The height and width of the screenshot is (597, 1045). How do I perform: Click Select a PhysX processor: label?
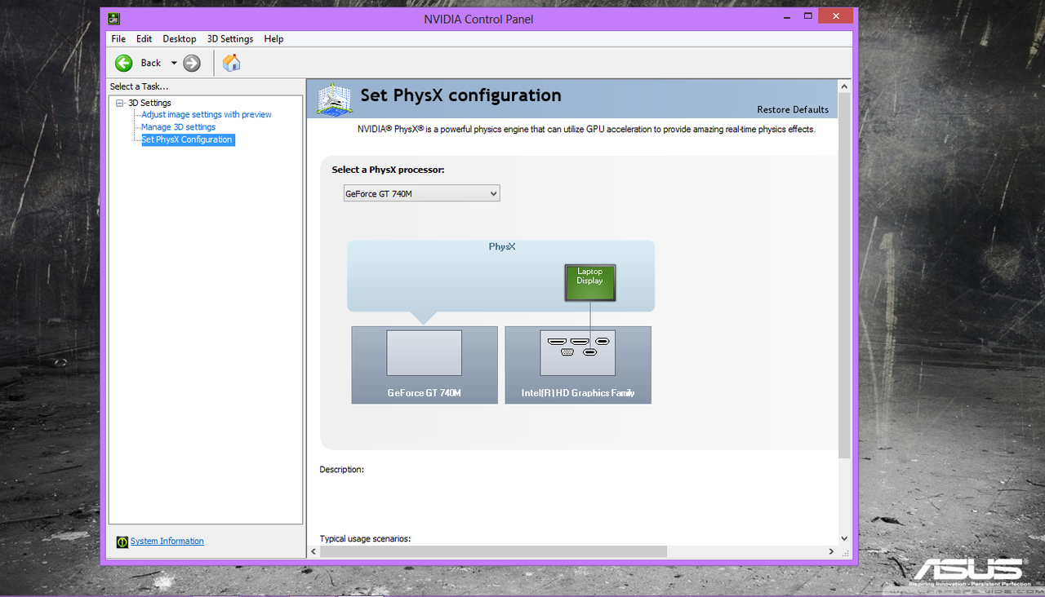388,170
